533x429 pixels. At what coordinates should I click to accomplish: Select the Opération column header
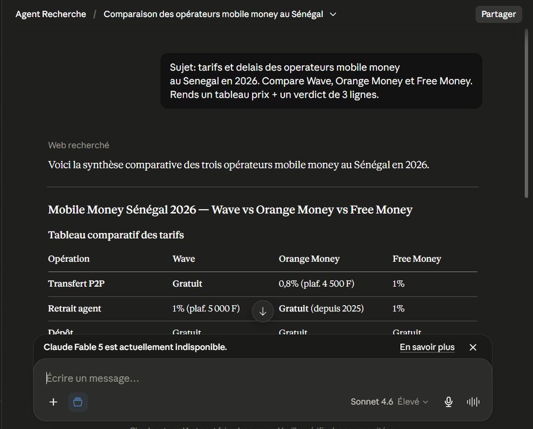click(69, 259)
